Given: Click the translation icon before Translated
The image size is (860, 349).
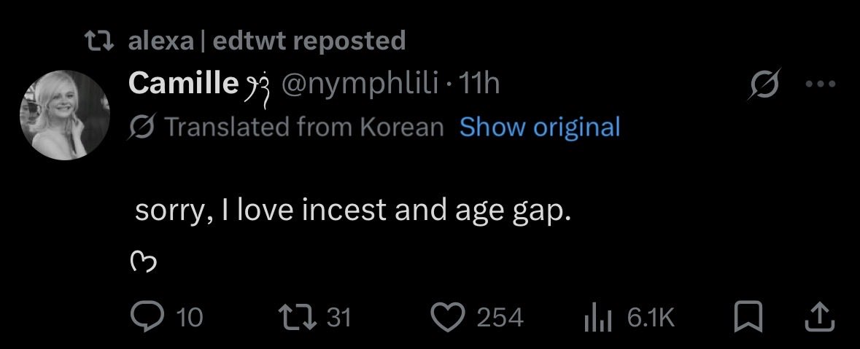Looking at the screenshot, I should 144,127.
